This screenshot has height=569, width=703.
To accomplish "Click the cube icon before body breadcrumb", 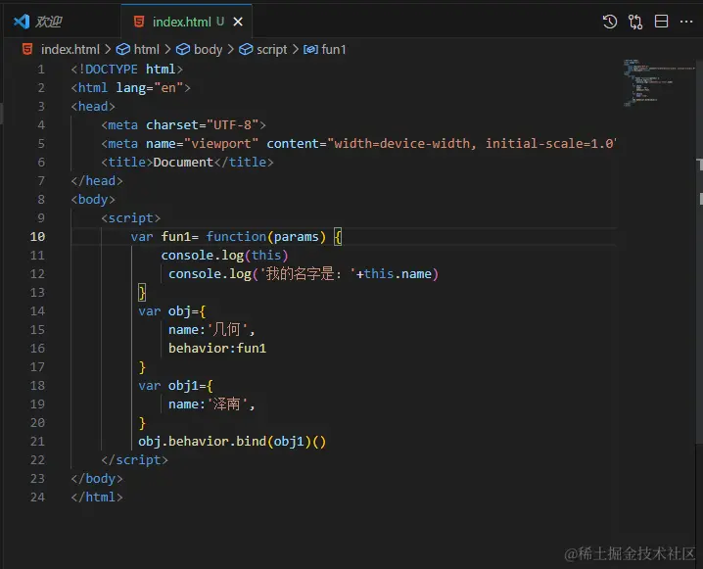I will coord(182,49).
